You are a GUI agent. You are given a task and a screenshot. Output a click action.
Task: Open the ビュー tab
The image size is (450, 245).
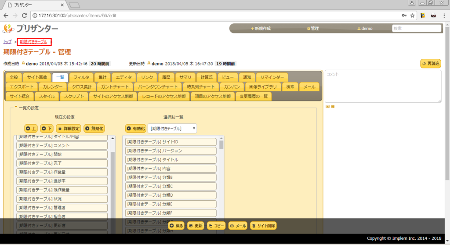click(228, 77)
